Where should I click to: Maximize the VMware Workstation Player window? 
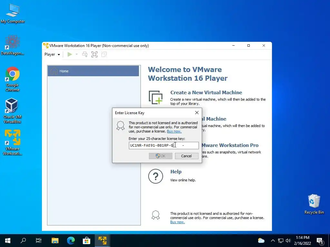point(248,46)
